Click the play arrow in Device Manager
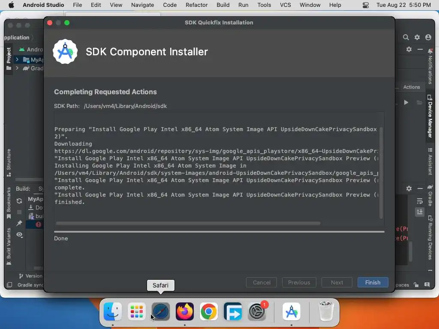Viewport: 439px width, 329px height. pyautogui.click(x=406, y=102)
